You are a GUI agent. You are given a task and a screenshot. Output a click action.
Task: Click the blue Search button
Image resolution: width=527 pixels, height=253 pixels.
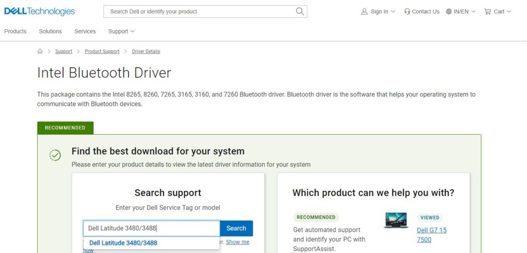click(x=236, y=228)
